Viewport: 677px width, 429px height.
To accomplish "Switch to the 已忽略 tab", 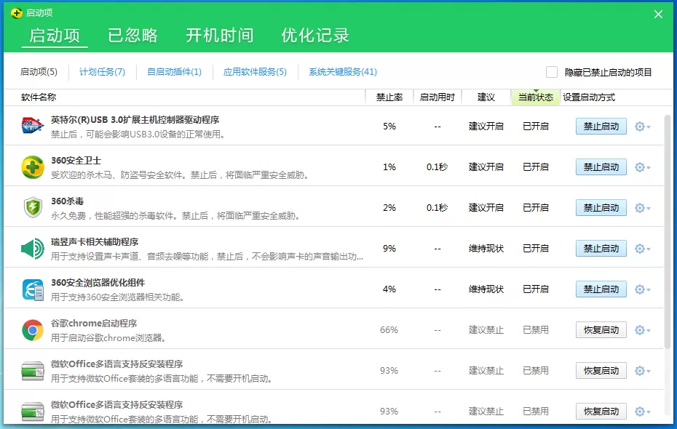I will [132, 36].
